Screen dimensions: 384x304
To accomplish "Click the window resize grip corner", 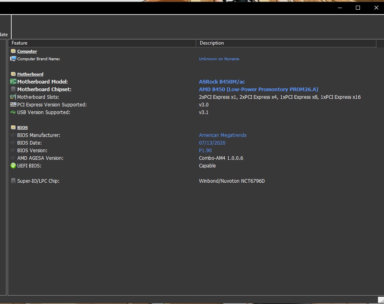I will click(x=381, y=300).
